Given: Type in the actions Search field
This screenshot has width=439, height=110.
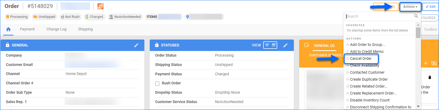Looking at the screenshot, I should point(379,16).
